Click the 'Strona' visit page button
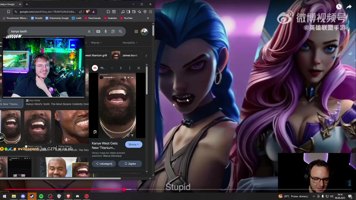 (x=134, y=144)
